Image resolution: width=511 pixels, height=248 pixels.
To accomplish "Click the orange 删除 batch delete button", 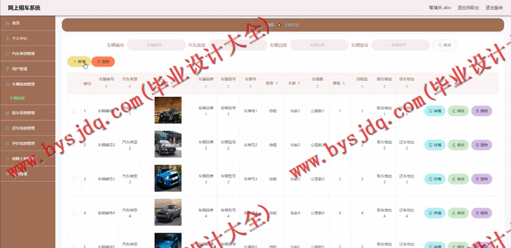I will pos(103,62).
